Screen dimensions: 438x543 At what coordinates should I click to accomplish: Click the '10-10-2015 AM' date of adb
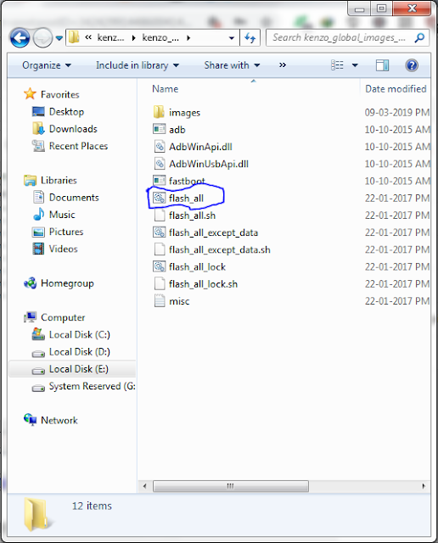point(397,130)
